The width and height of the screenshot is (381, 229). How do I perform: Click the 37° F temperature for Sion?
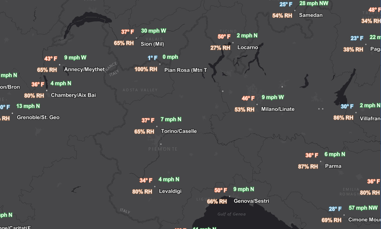click(x=127, y=32)
